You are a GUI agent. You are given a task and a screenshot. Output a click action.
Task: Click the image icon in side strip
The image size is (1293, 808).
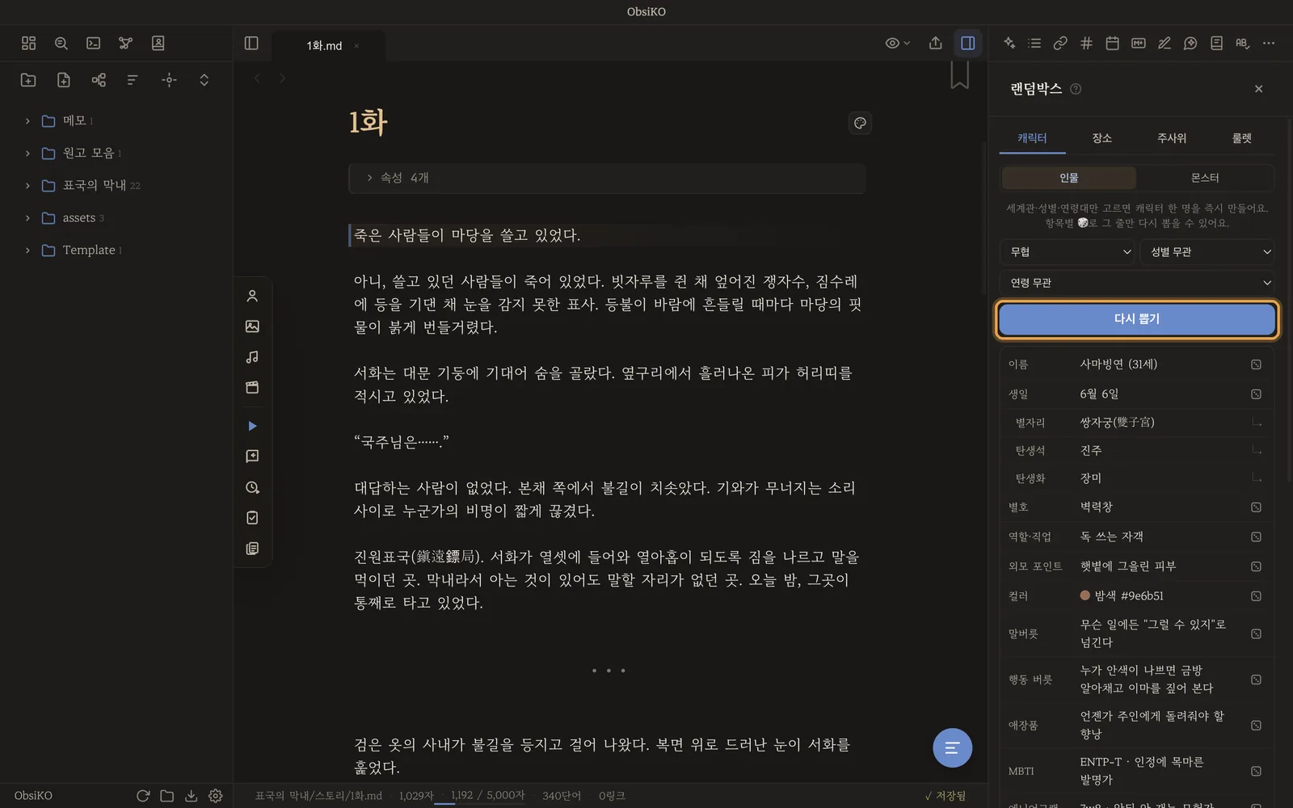pyautogui.click(x=252, y=326)
